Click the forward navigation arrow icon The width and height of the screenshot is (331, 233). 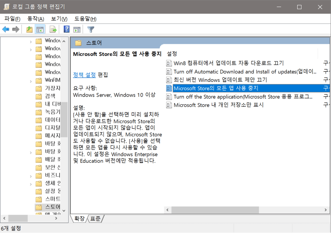coord(16,29)
